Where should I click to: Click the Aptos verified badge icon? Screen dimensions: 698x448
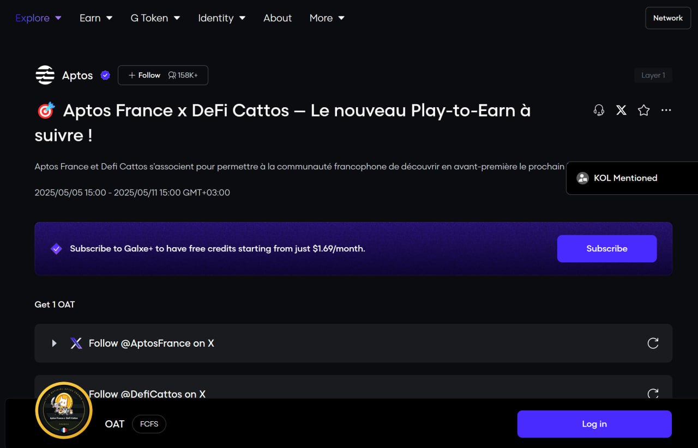click(105, 75)
